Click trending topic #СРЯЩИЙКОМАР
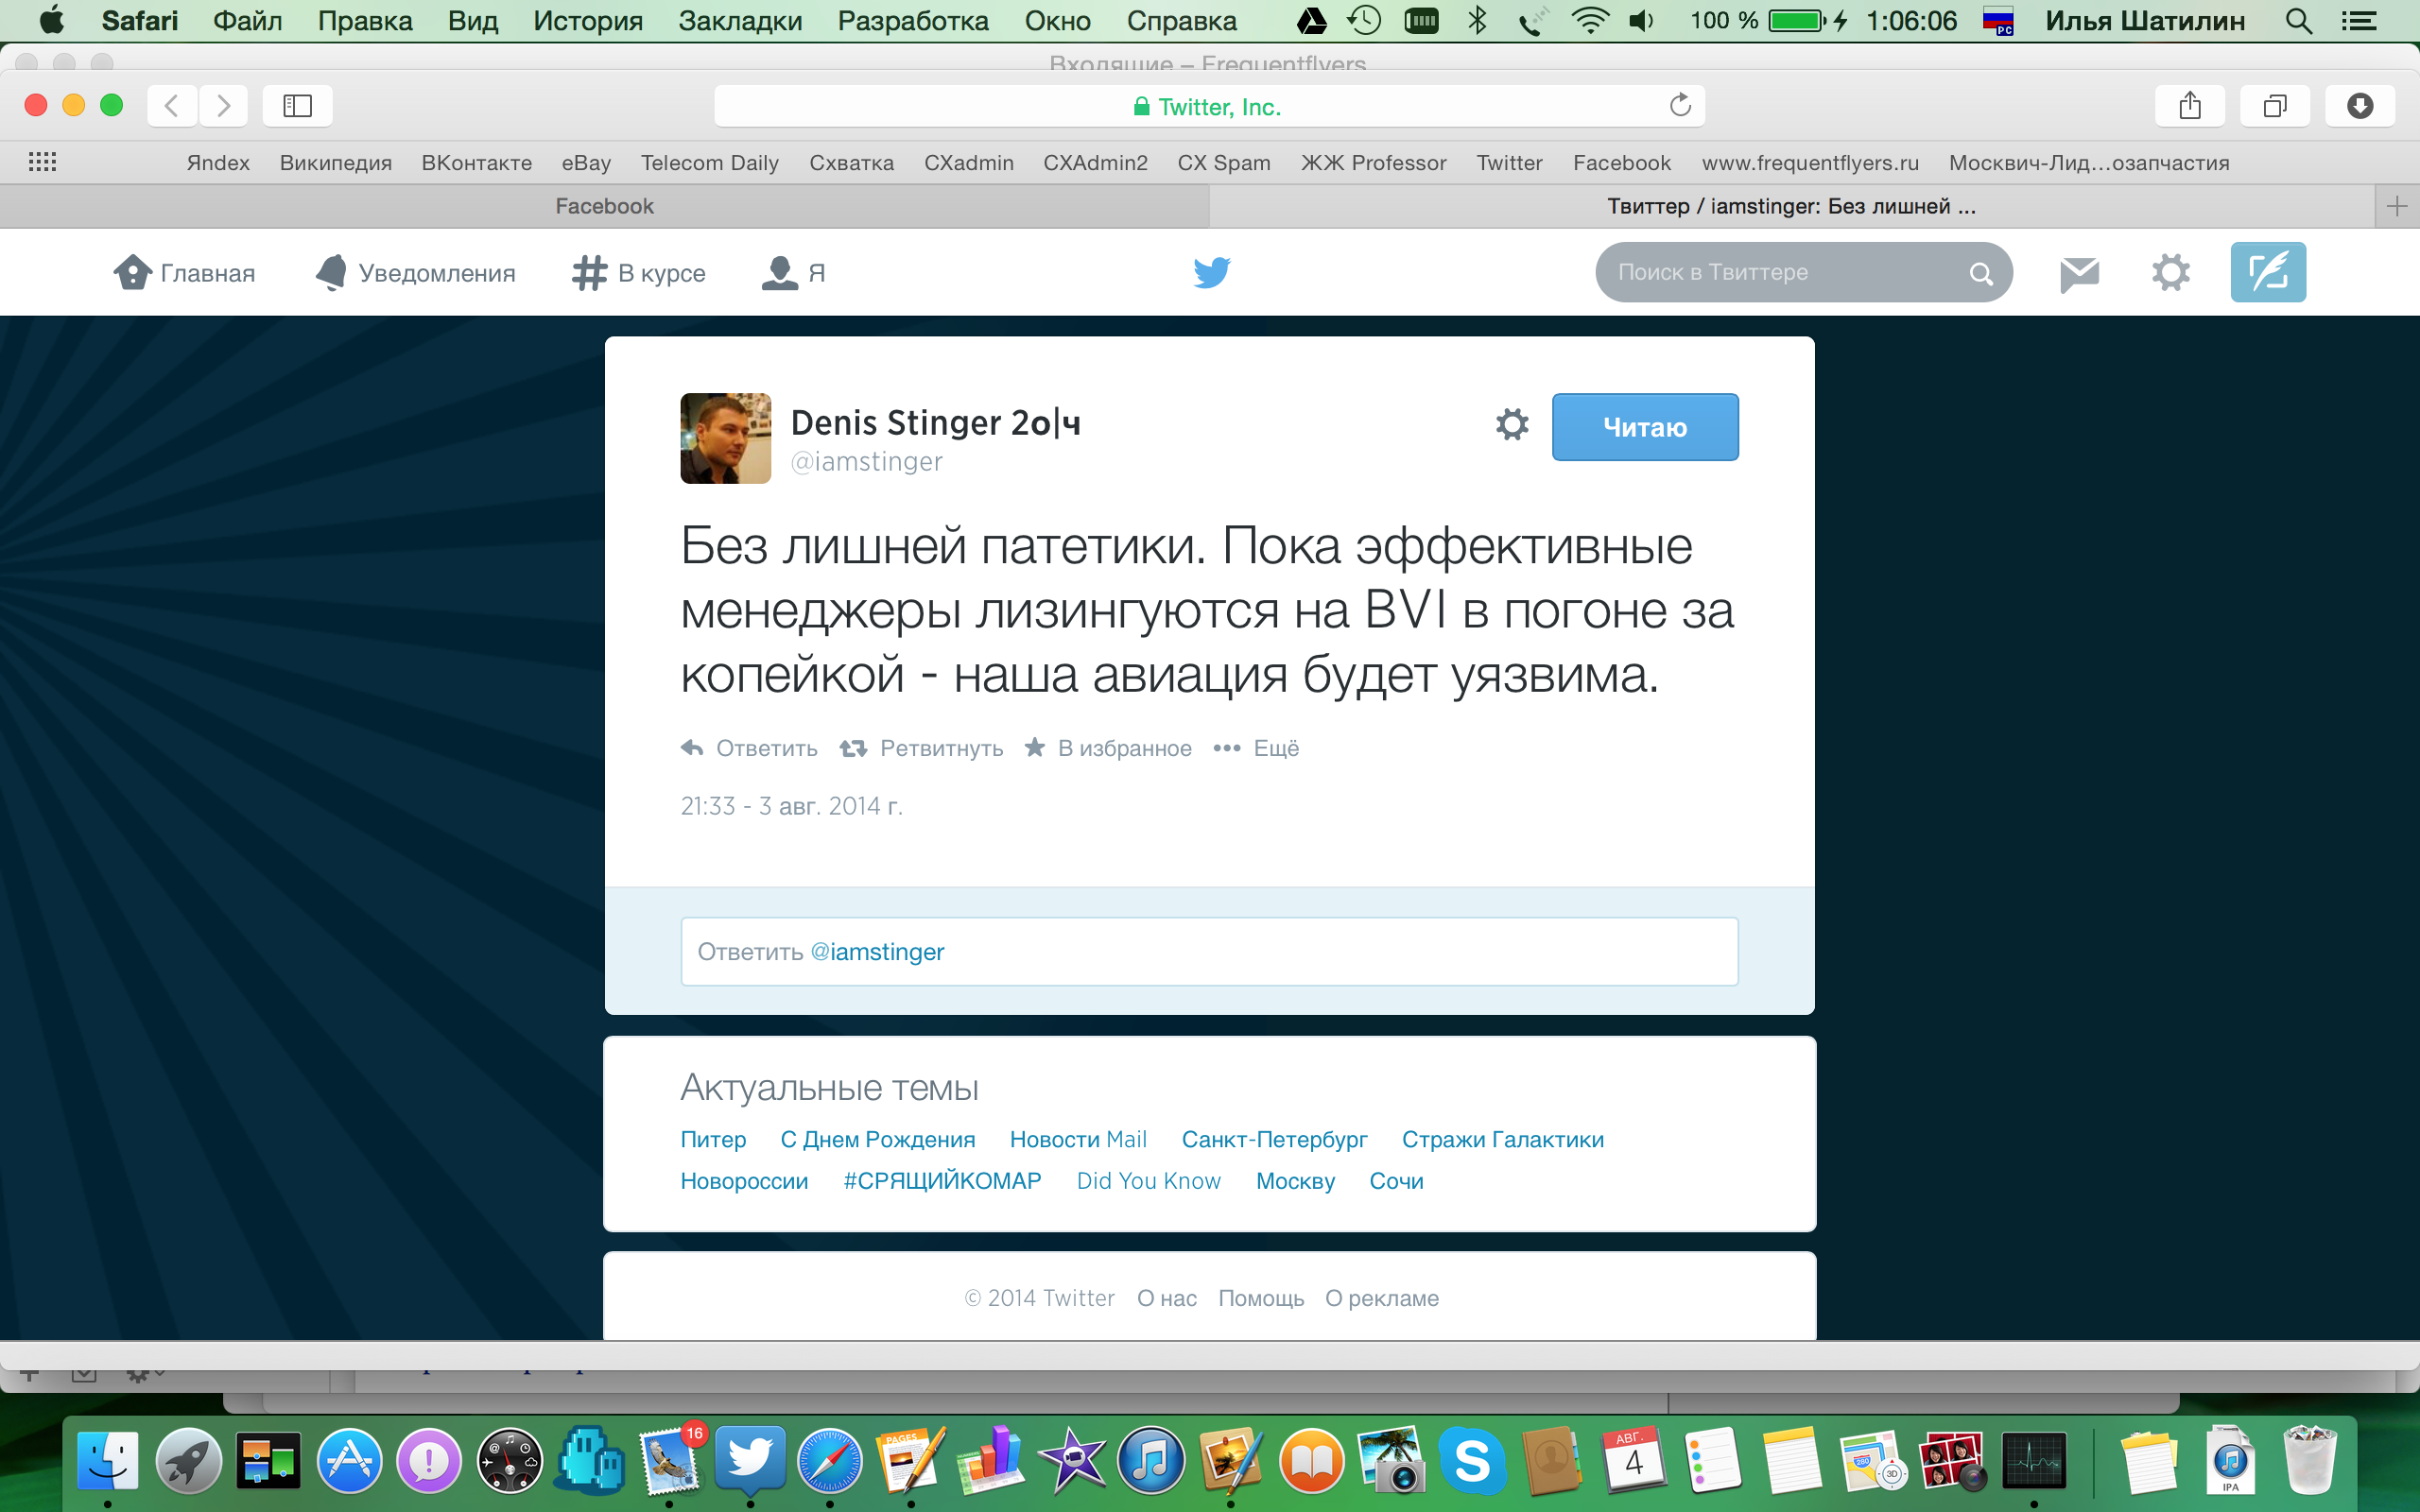 tap(942, 1181)
